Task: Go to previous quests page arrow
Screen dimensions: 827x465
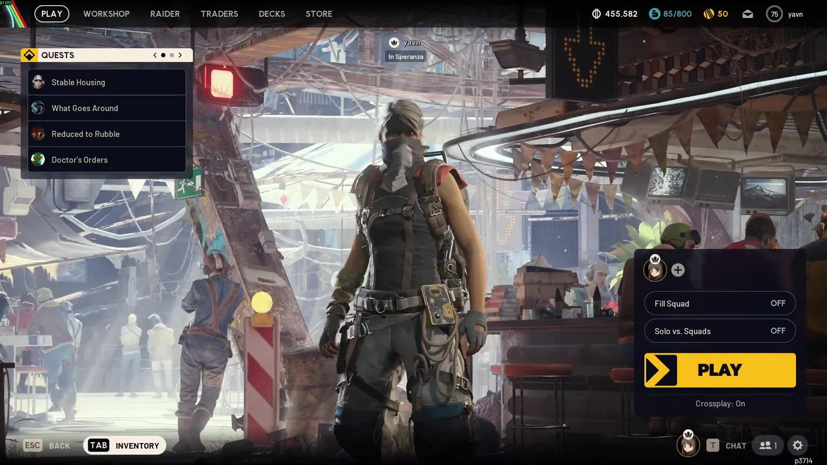Action: pyautogui.click(x=155, y=55)
